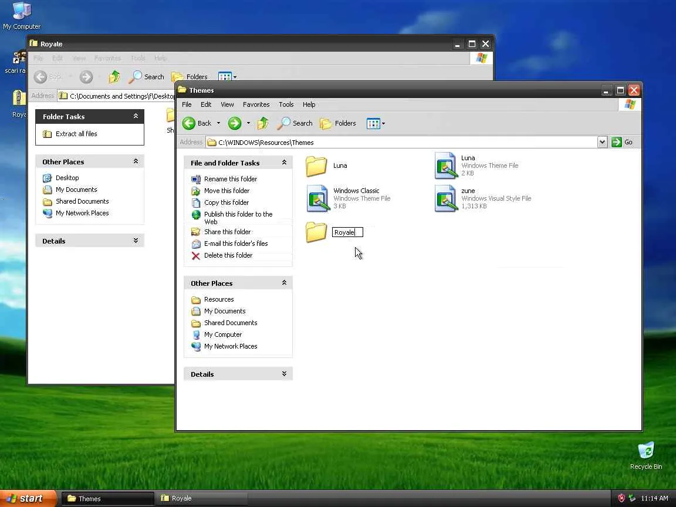676x507 pixels.
Task: Click Up folder icon in Royale window
Action: pyautogui.click(x=114, y=77)
